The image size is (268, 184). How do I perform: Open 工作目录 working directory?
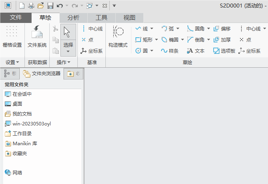(x=18, y=134)
